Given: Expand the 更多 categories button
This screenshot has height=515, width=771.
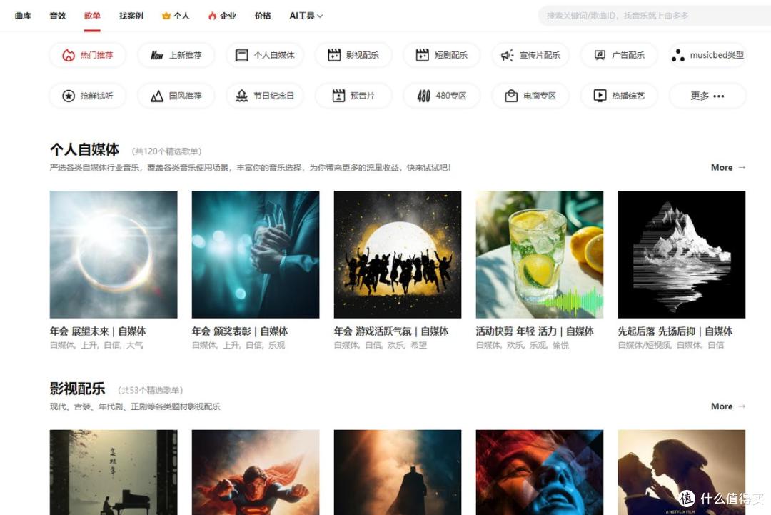Looking at the screenshot, I should pos(707,96).
